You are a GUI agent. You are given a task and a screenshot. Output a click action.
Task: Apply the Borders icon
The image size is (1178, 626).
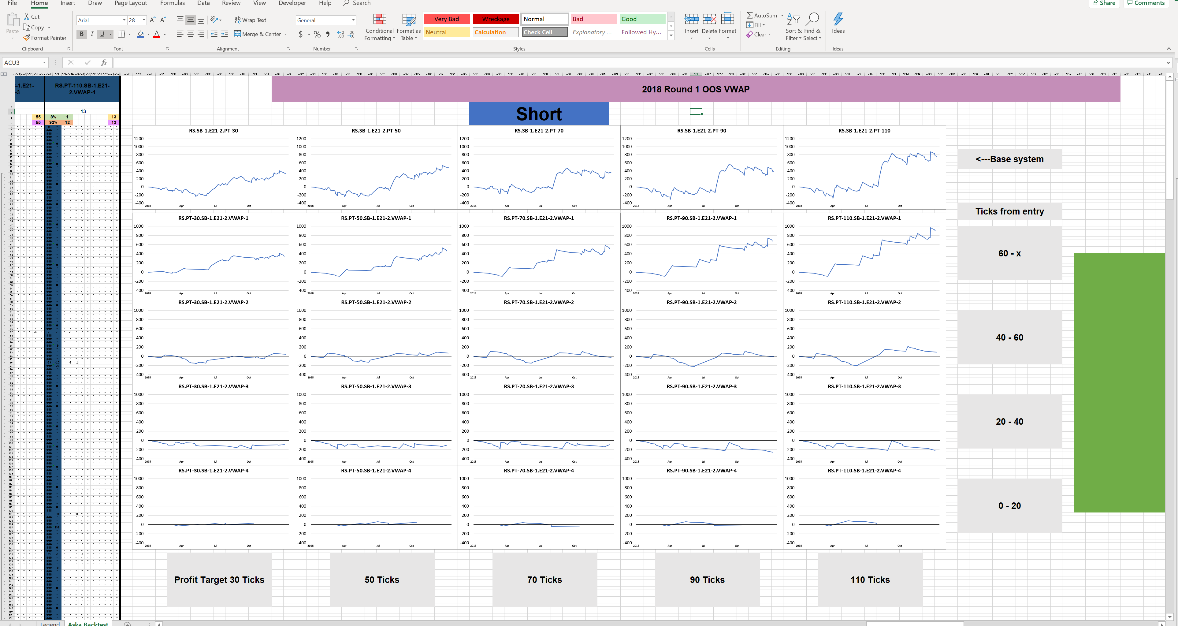pyautogui.click(x=121, y=34)
